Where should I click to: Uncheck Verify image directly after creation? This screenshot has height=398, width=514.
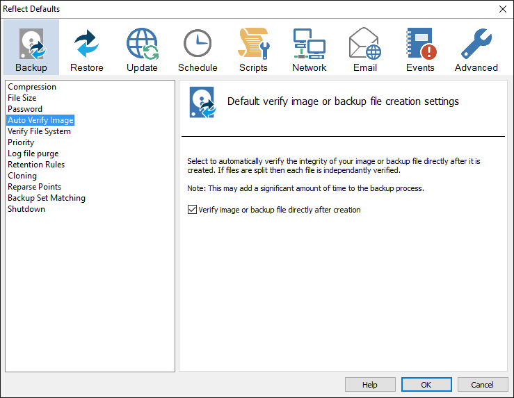pos(193,210)
